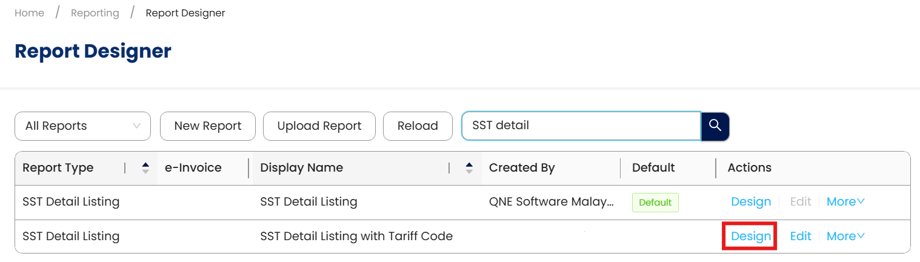Sort by Report Type column arrows
This screenshot has width=920, height=262.
[145, 168]
